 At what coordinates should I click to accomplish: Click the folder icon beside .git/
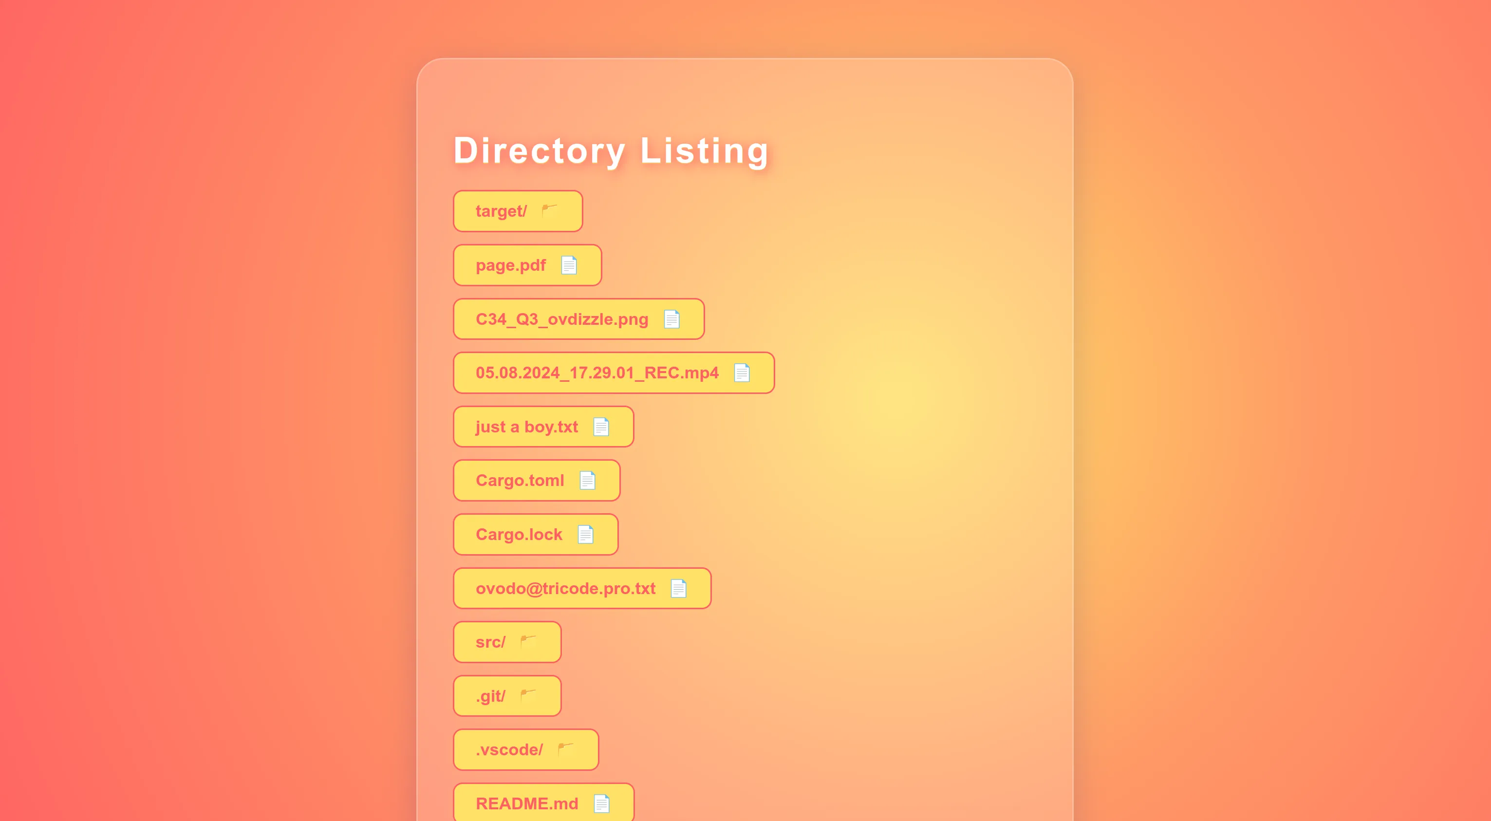pos(528,695)
